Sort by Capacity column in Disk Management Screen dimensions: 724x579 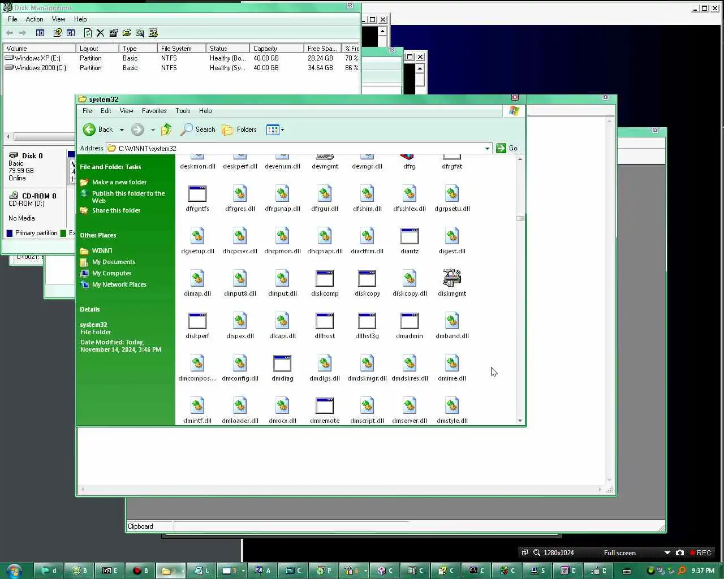(276, 49)
